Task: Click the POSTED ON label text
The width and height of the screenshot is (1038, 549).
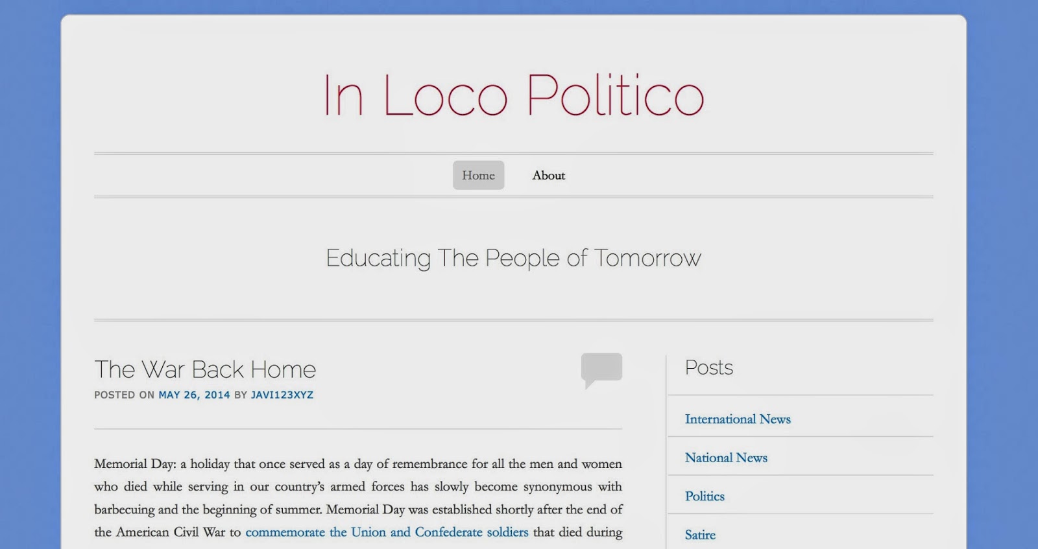Action: point(124,395)
